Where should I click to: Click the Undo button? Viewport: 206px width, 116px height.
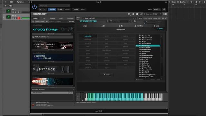tap(76, 9)
